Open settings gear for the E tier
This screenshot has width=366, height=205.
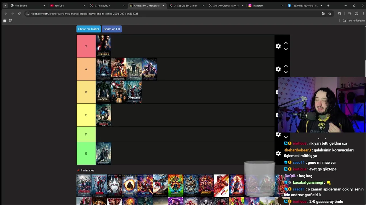[278, 153]
